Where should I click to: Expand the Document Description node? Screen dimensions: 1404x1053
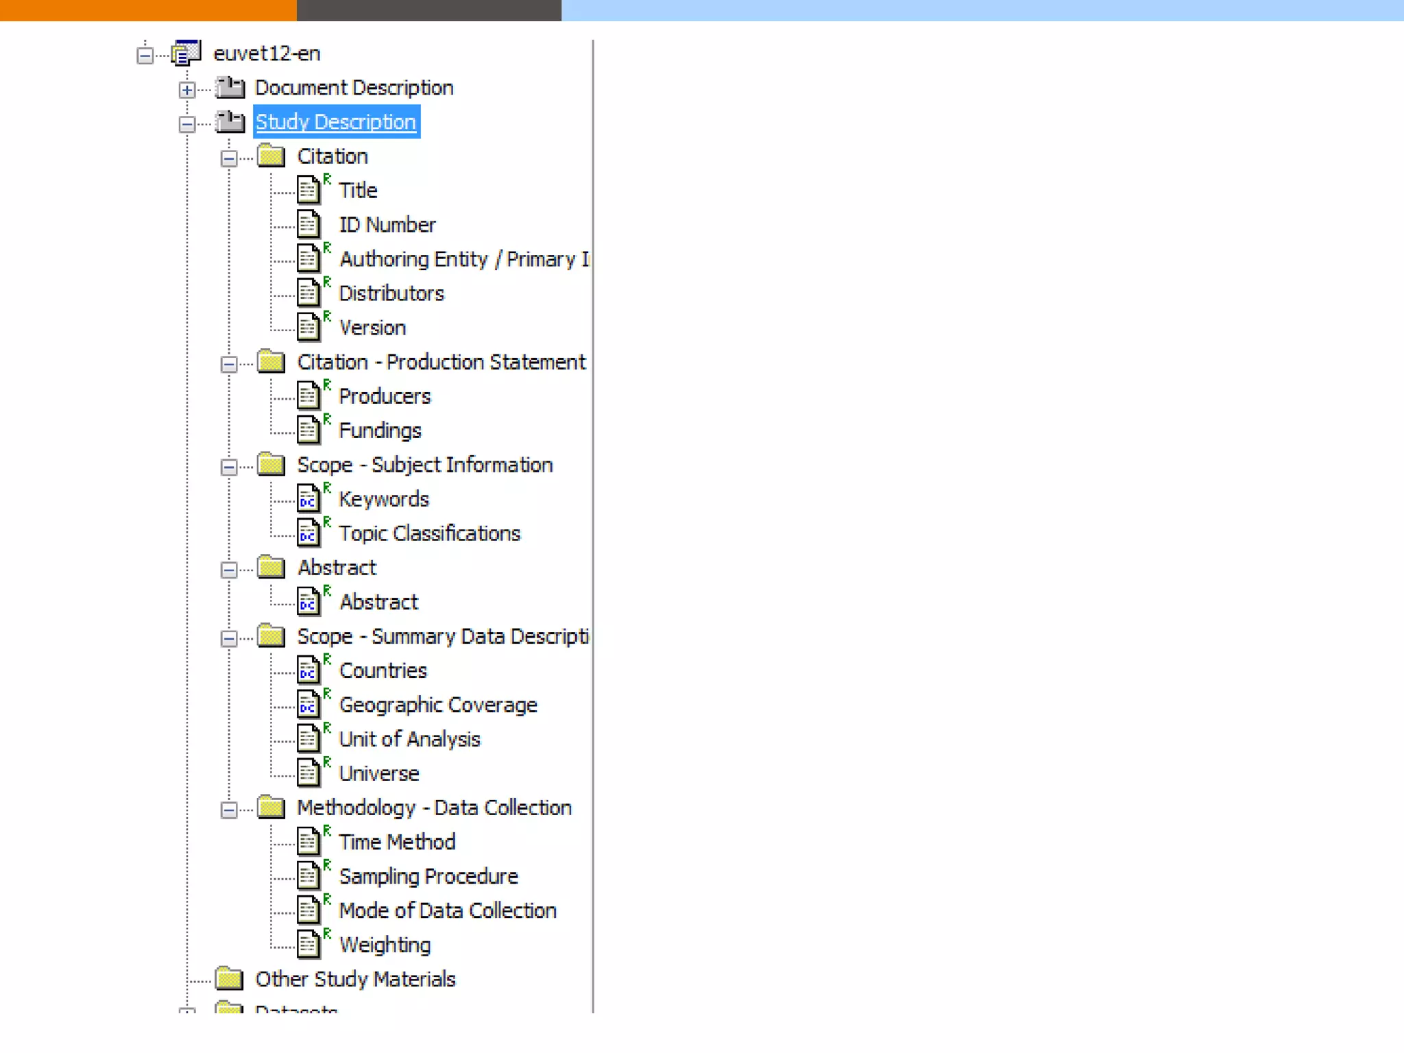186,89
